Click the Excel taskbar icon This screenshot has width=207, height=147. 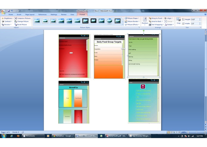coord(101,136)
